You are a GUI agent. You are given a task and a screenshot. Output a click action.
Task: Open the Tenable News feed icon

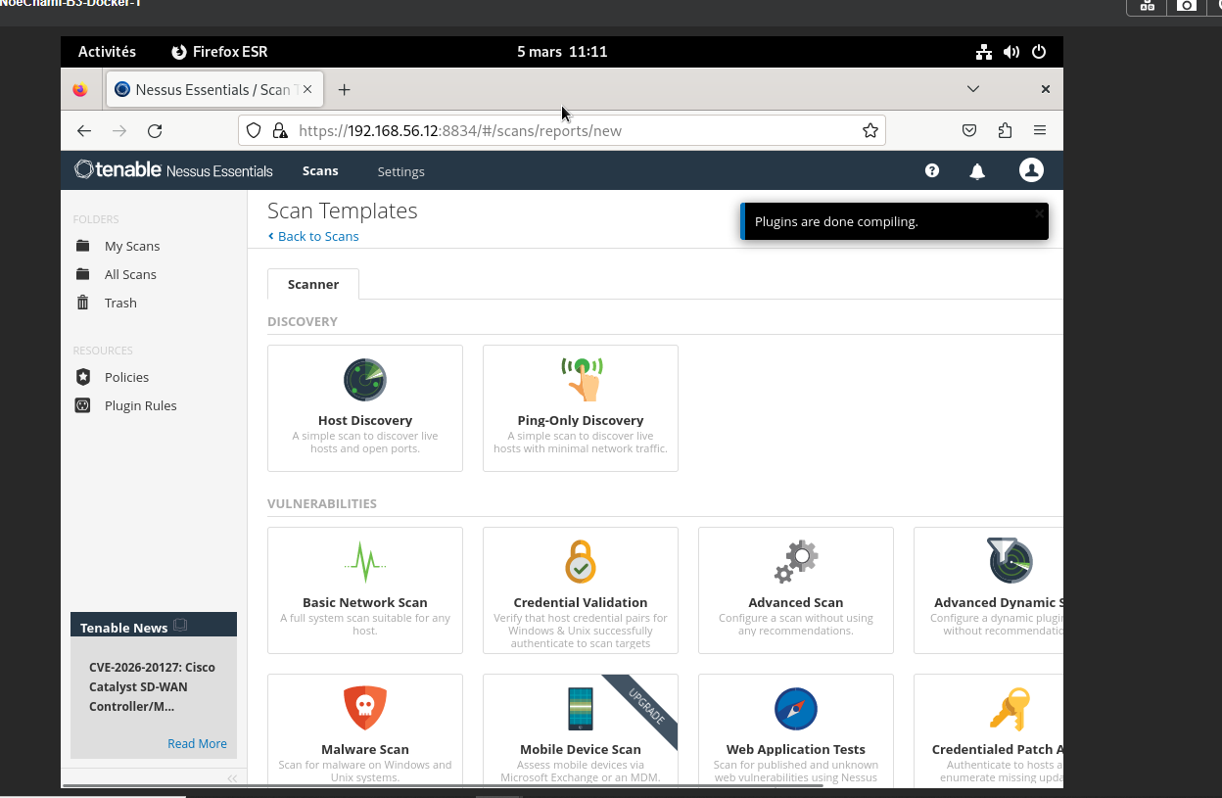(180, 626)
